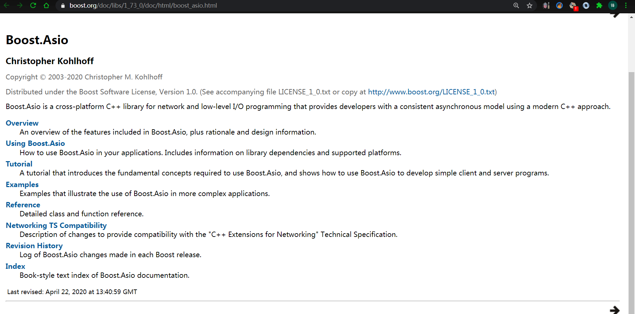This screenshot has height=314, width=635.
Task: View site information via the padlock icon
Action: pos(63,6)
